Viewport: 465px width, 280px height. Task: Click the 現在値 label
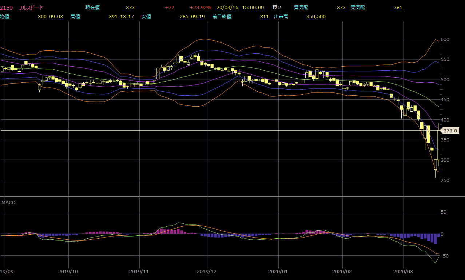[x=92, y=7]
